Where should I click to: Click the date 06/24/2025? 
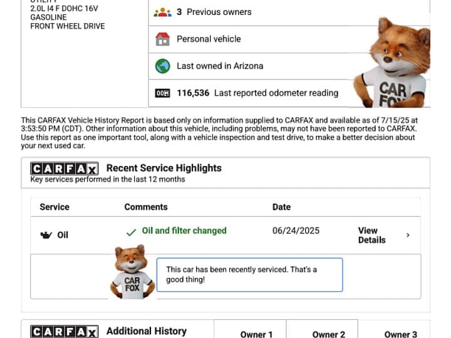(x=296, y=230)
